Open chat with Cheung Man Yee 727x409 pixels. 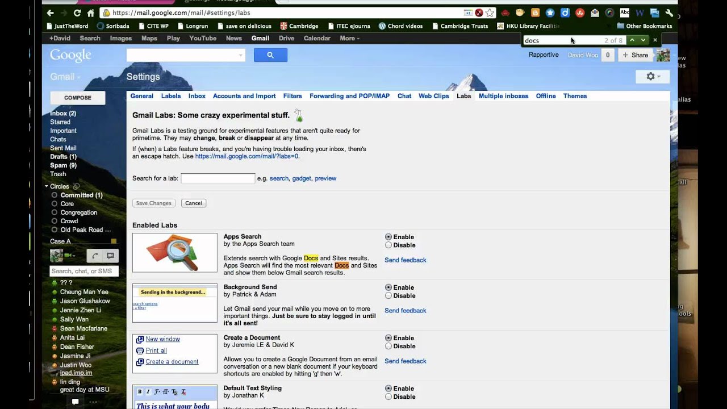(84, 292)
